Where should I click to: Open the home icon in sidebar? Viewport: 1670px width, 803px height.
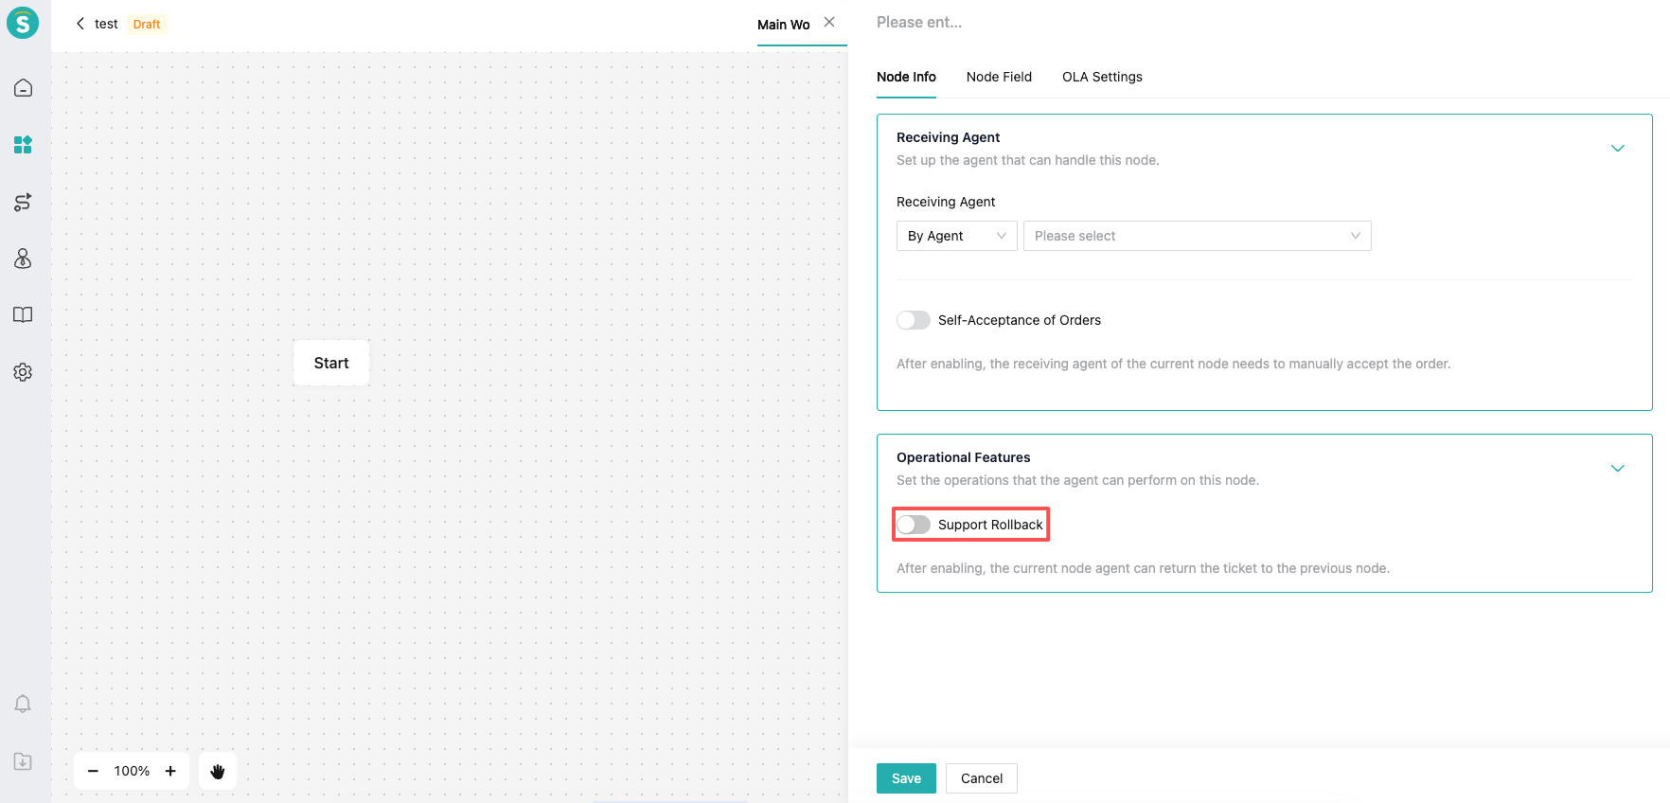[23, 88]
